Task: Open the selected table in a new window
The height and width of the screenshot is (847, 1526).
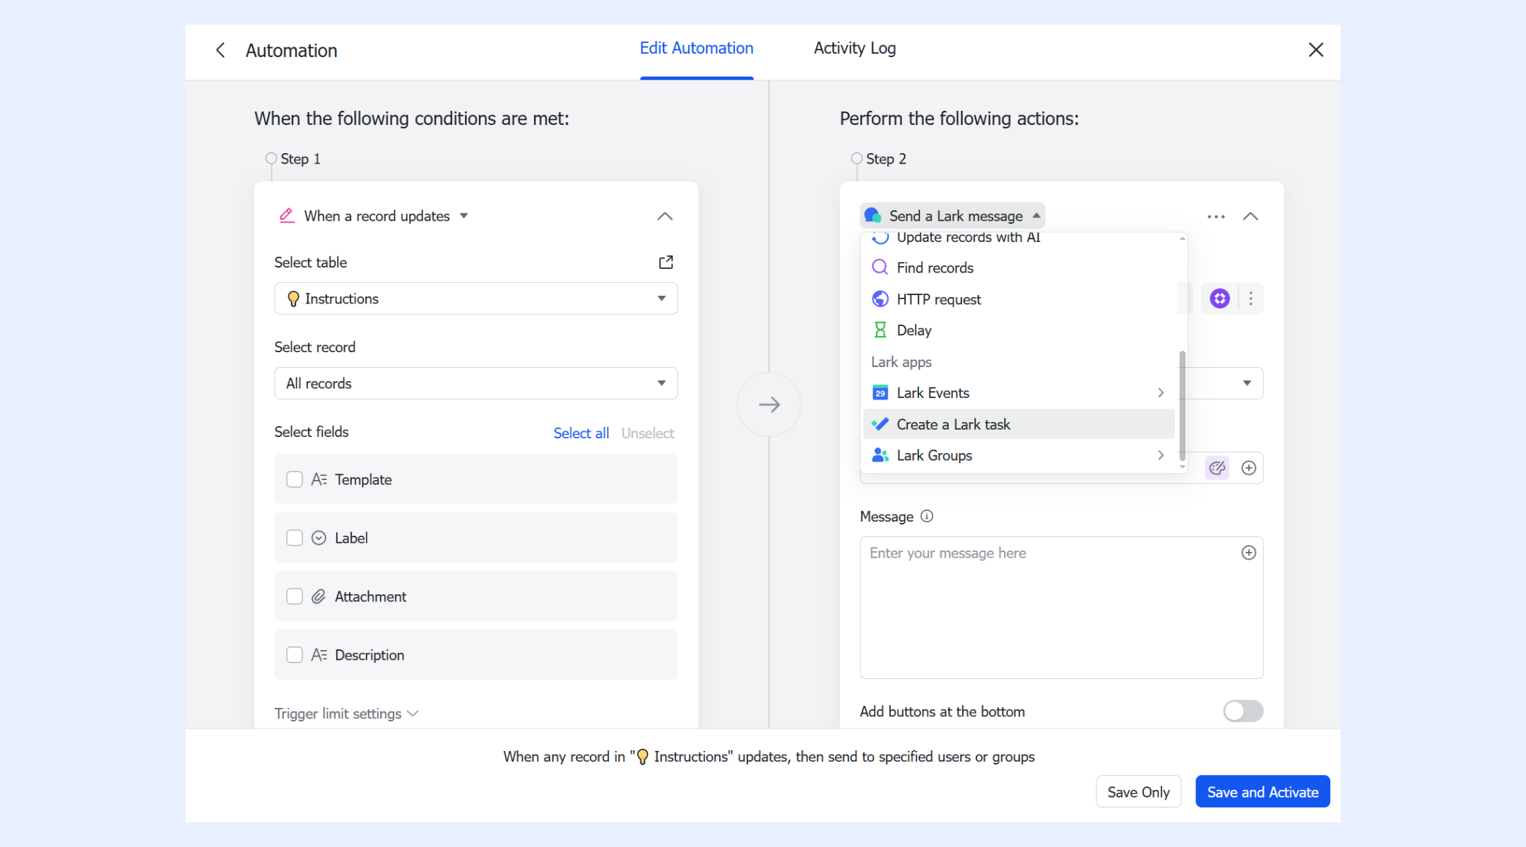Action: (666, 263)
